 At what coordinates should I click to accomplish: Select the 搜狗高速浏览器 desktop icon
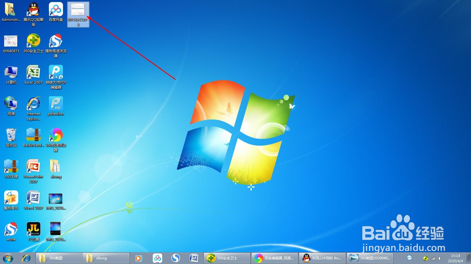(x=56, y=45)
